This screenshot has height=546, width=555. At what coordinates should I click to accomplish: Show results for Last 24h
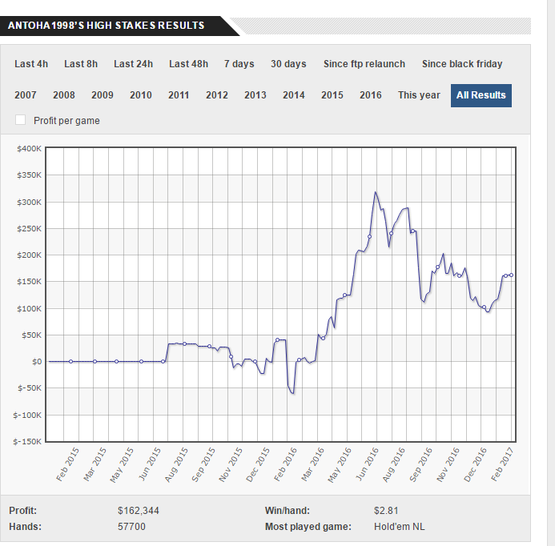point(133,64)
